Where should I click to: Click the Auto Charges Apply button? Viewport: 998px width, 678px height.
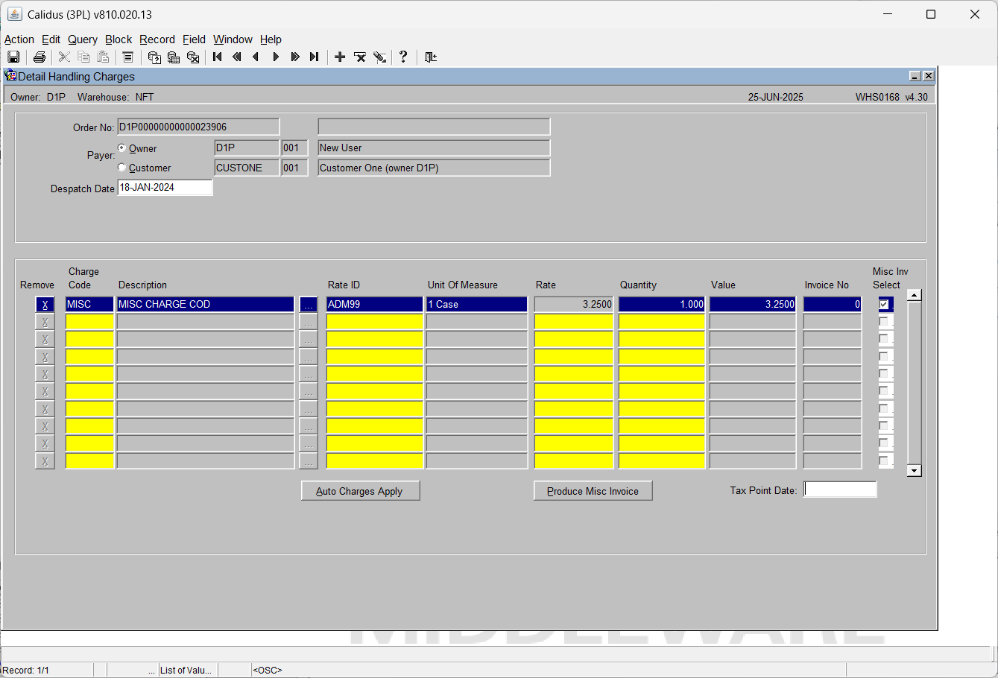click(361, 491)
